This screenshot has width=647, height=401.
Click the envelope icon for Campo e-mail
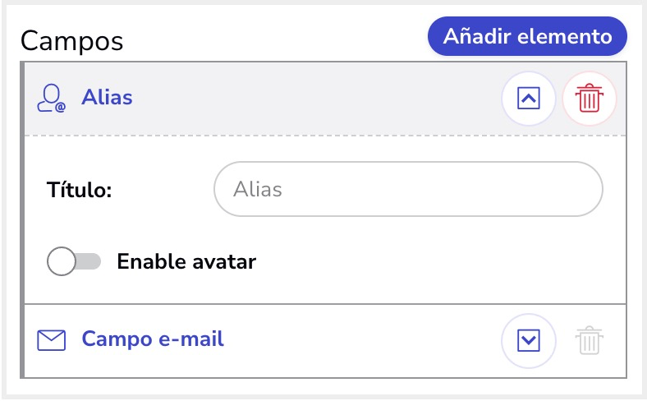pos(51,340)
